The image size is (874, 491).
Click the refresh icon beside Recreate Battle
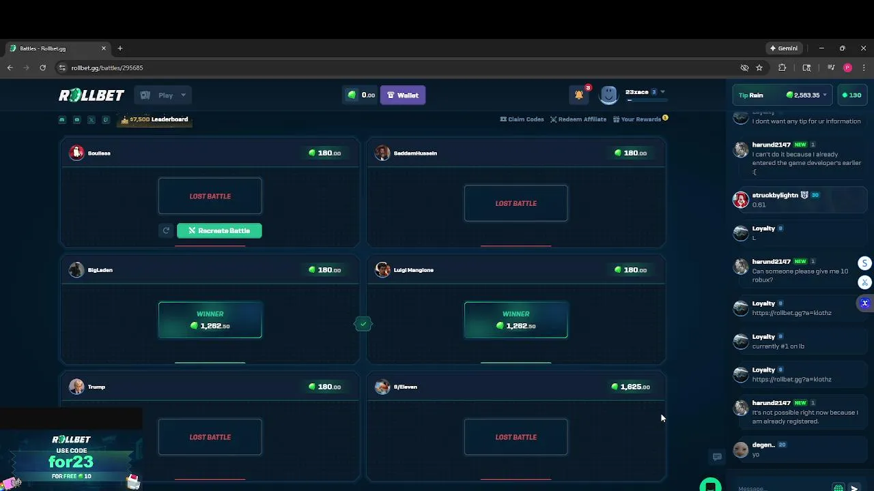(166, 230)
